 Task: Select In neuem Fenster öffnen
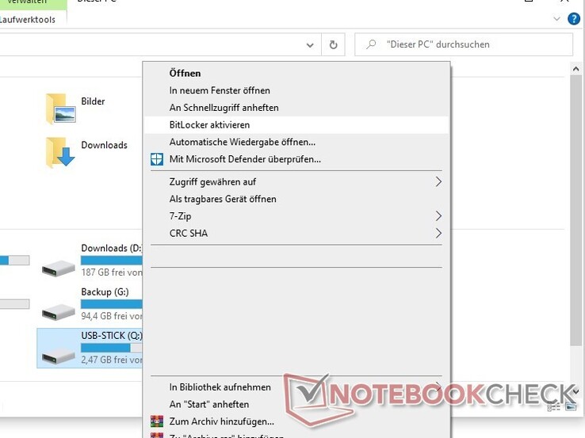[296, 90]
